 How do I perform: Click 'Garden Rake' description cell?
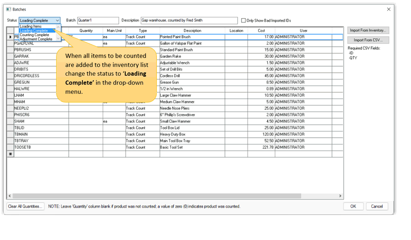pyautogui.click(x=192, y=56)
